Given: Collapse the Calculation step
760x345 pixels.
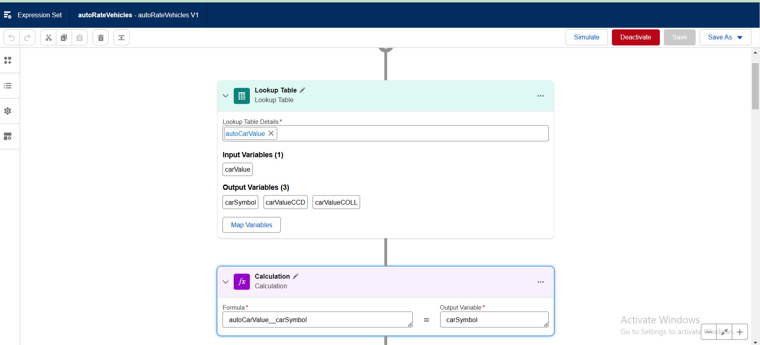Looking at the screenshot, I should point(226,282).
